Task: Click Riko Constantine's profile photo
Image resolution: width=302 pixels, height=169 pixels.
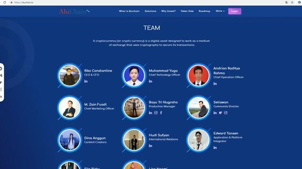Action: 69,75
